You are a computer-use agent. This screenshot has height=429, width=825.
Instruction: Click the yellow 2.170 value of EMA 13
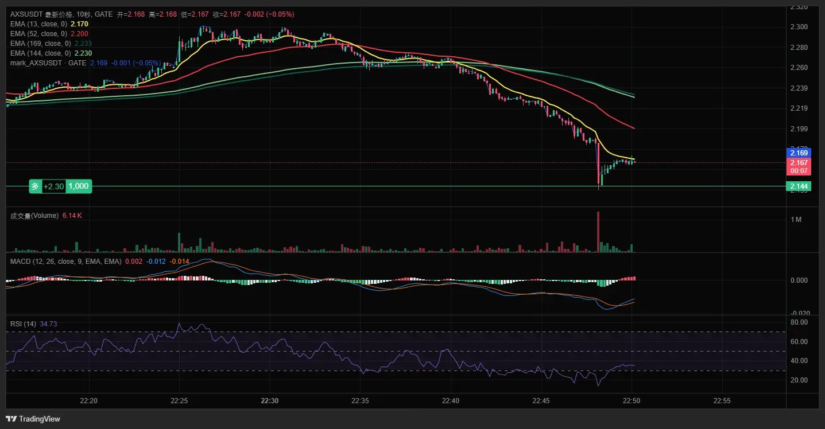pos(79,24)
